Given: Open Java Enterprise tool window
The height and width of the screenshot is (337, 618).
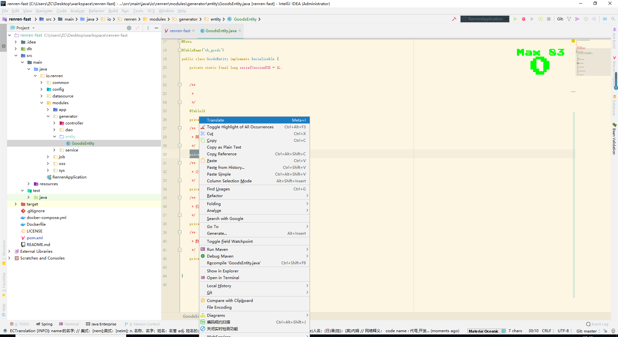Looking at the screenshot, I should click(x=101, y=324).
